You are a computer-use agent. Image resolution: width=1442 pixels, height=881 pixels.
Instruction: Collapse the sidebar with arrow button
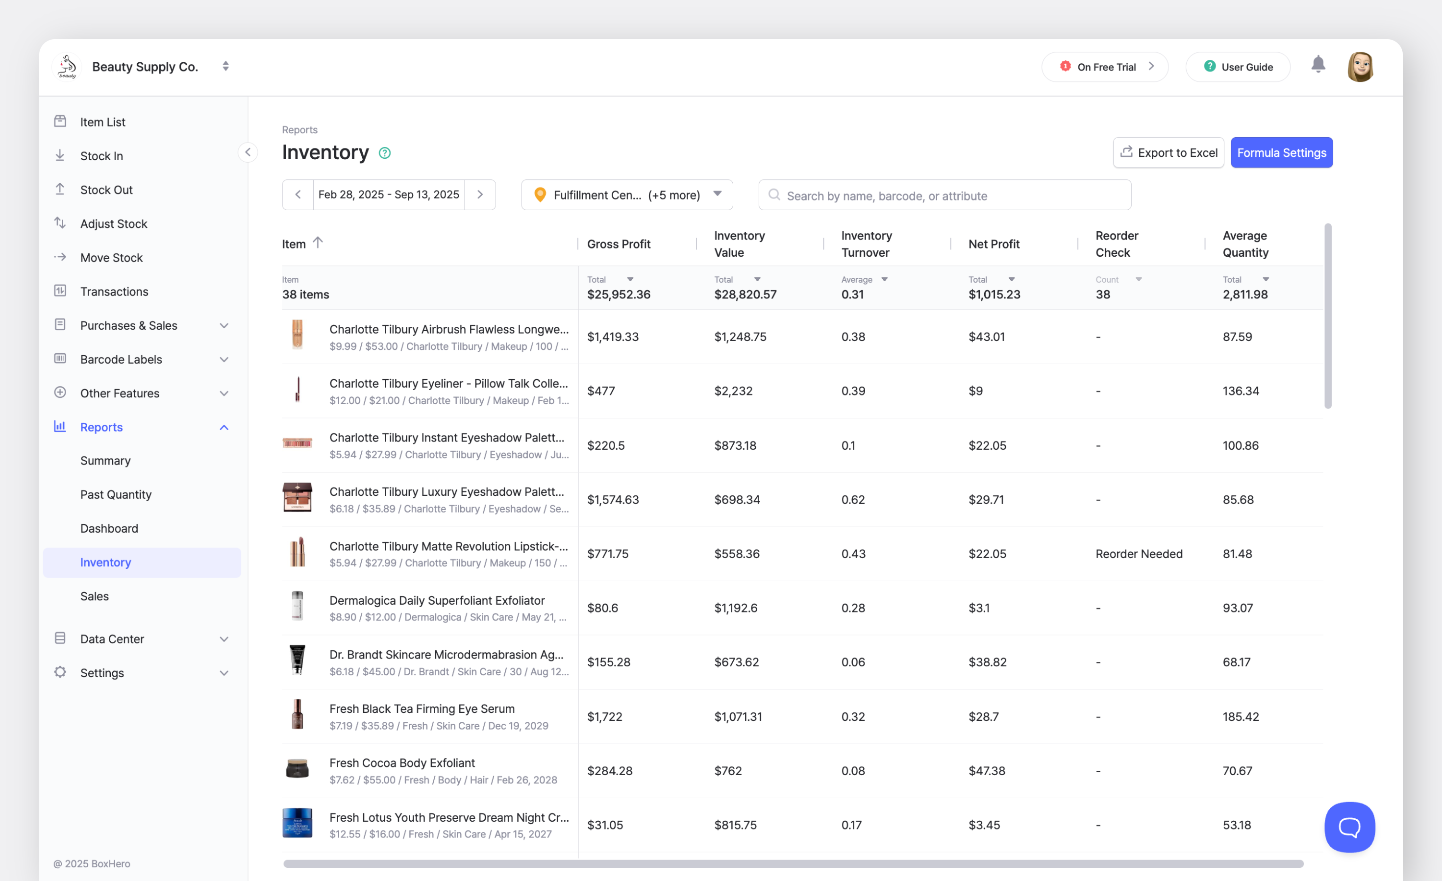[x=248, y=153]
